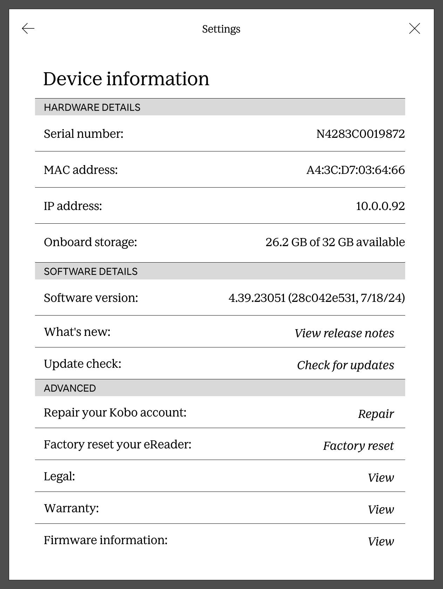Click the Device information heading
Image resolution: width=443 pixels, height=589 pixels.
tap(126, 79)
